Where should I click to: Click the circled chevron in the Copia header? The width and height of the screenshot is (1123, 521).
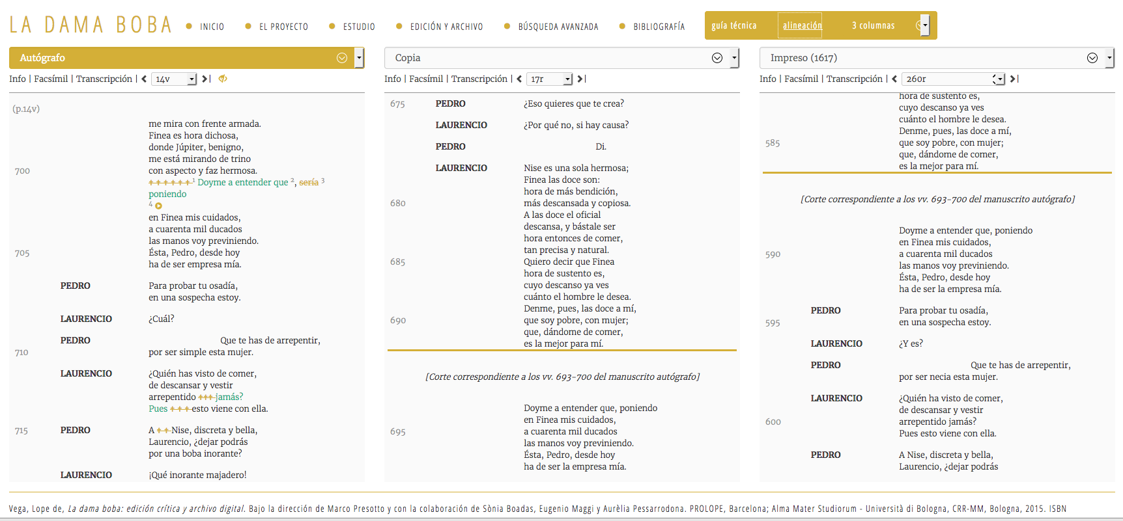click(x=717, y=58)
